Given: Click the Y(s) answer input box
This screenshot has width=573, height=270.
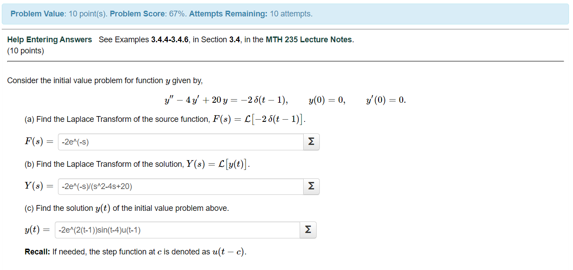Looking at the screenshot, I should click(178, 186).
